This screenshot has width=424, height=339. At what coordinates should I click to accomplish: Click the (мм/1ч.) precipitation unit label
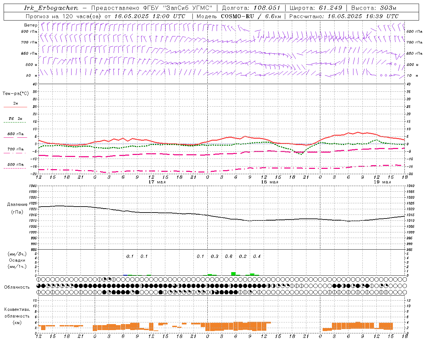(x=17, y=266)
